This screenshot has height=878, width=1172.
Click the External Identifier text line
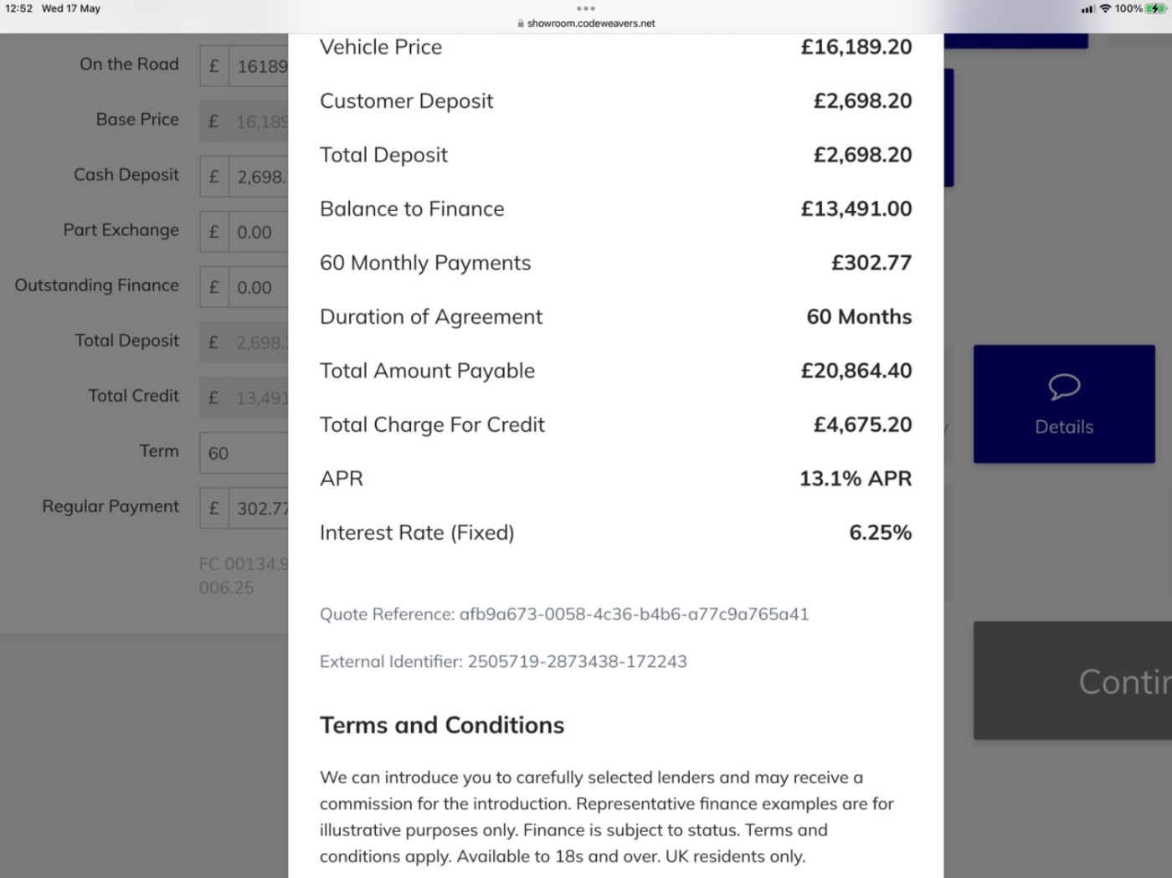[503, 661]
